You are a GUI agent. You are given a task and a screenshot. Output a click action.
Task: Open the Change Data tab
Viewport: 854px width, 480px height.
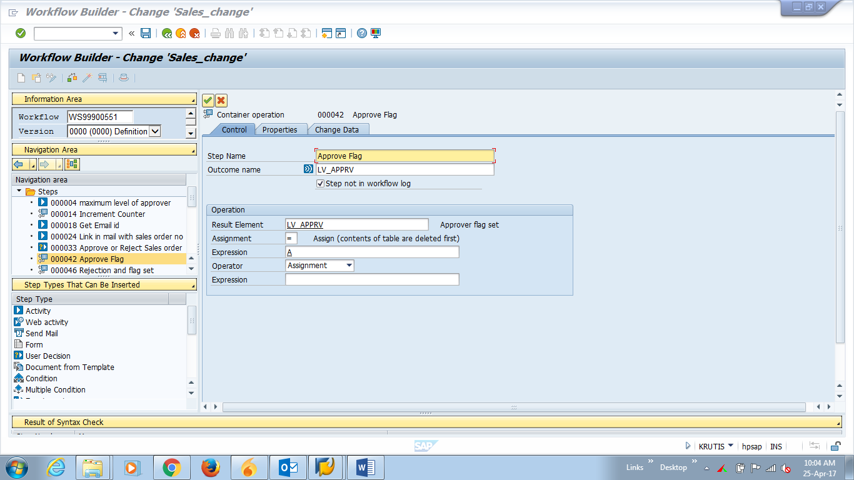pyautogui.click(x=338, y=129)
